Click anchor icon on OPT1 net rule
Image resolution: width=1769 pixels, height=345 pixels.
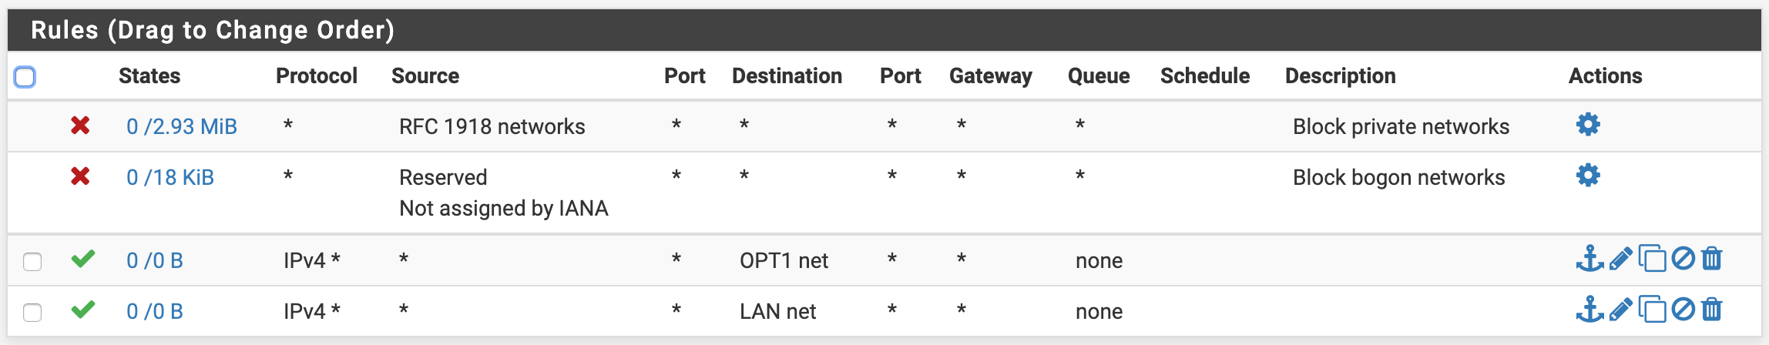1589,259
